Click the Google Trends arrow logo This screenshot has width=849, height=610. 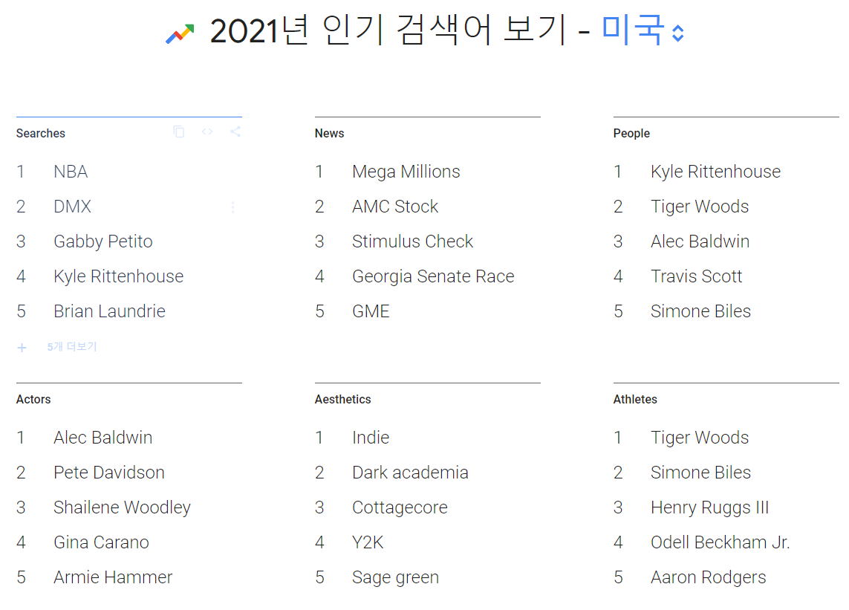pyautogui.click(x=180, y=33)
